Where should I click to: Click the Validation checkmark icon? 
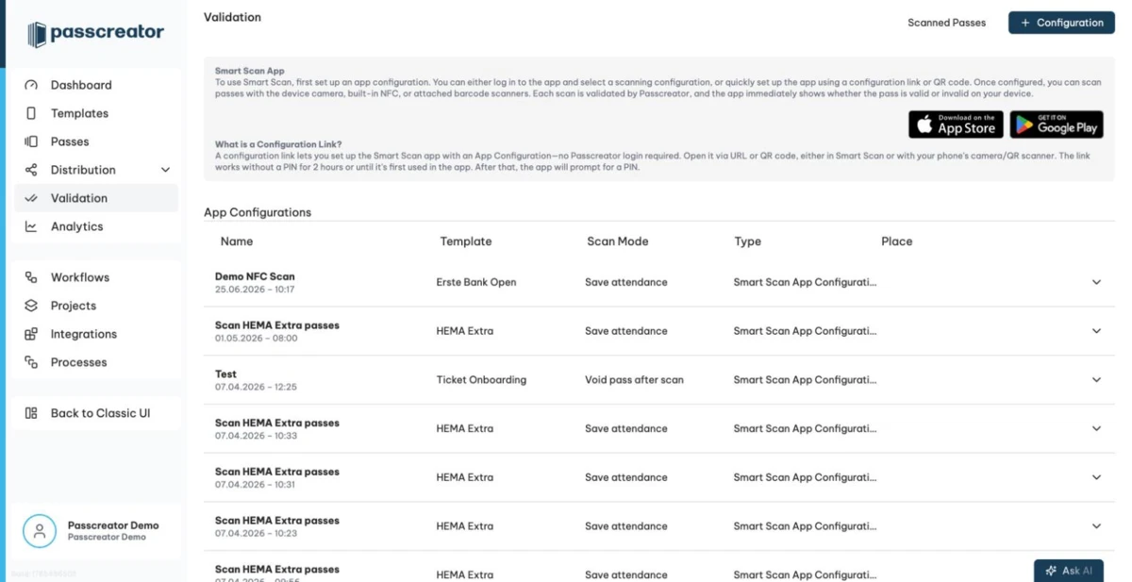[31, 198]
